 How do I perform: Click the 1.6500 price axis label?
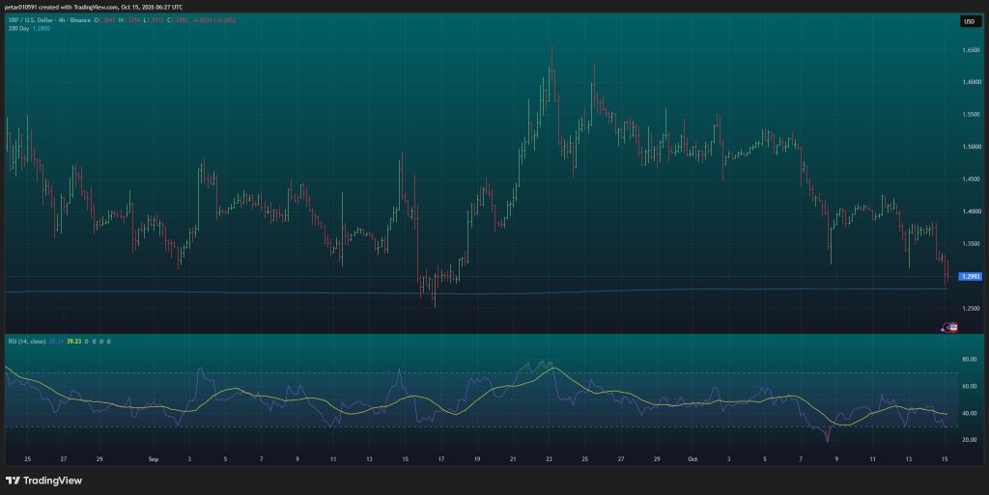[x=970, y=50]
